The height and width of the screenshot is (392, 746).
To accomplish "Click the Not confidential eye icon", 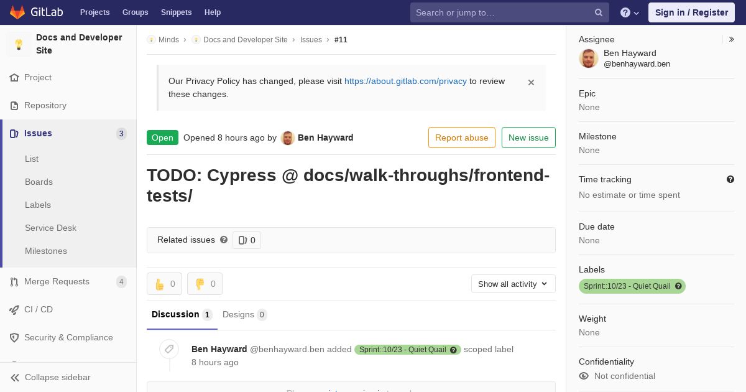I will (x=584, y=376).
